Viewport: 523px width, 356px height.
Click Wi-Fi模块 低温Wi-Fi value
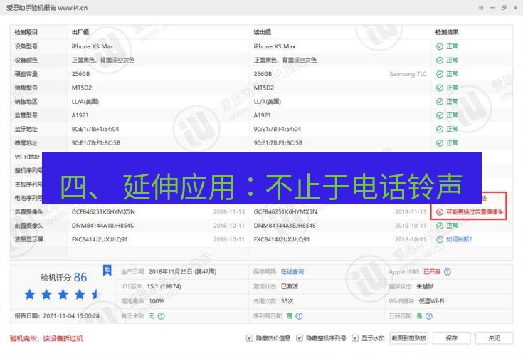(431, 301)
